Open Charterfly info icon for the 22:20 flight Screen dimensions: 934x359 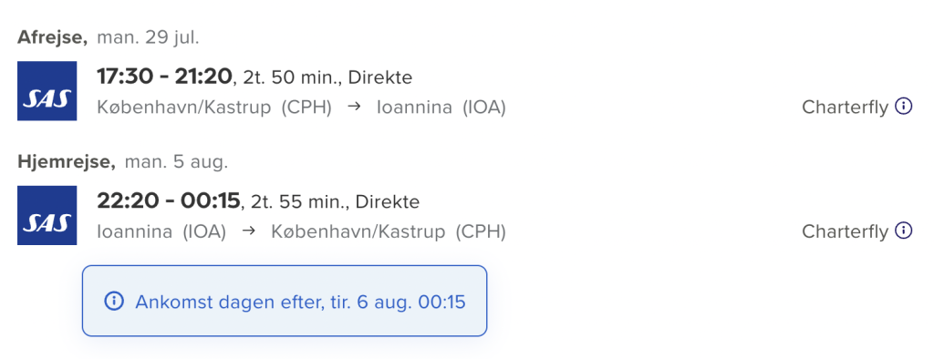pyautogui.click(x=904, y=231)
